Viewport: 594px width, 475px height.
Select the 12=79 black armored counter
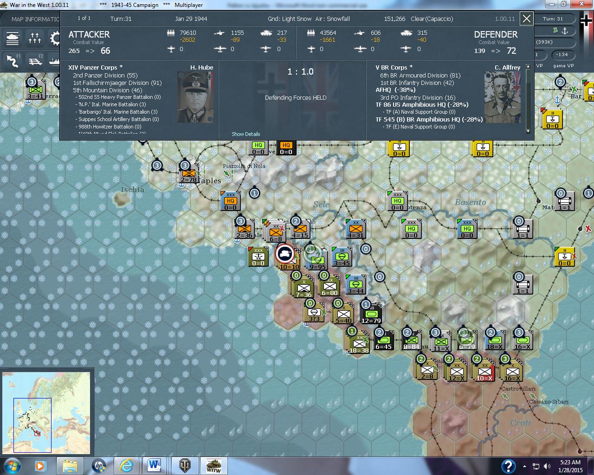371,315
